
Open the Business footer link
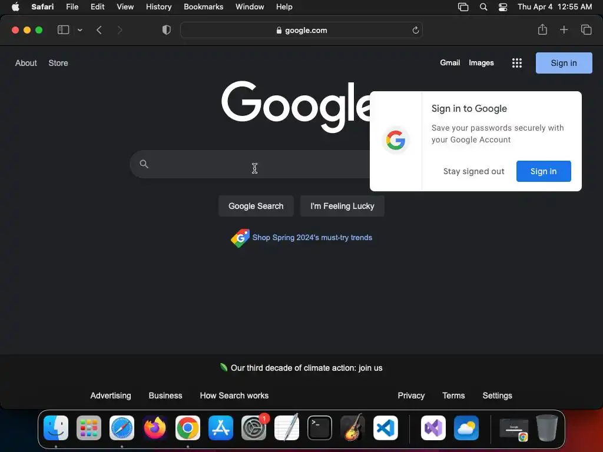165,395
